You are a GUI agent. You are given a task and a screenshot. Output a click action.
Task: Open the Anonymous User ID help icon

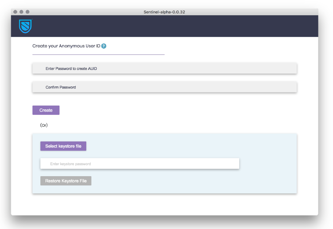[104, 46]
